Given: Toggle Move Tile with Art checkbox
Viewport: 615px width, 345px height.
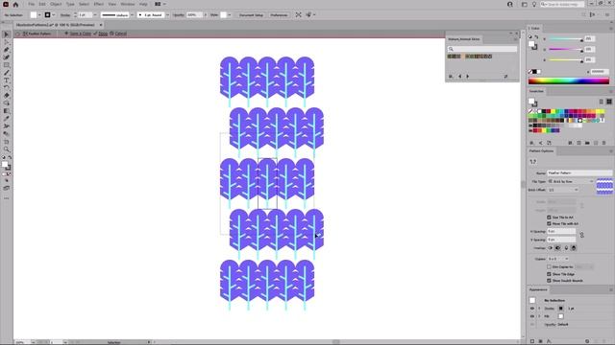Looking at the screenshot, I should click(x=549, y=223).
